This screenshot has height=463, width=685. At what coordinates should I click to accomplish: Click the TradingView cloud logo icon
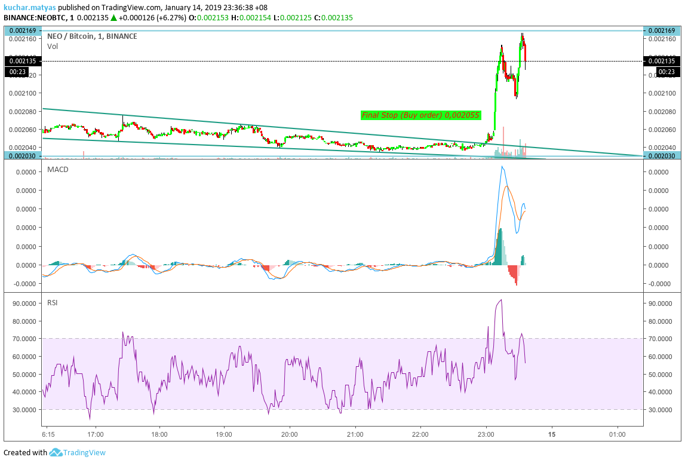56,452
